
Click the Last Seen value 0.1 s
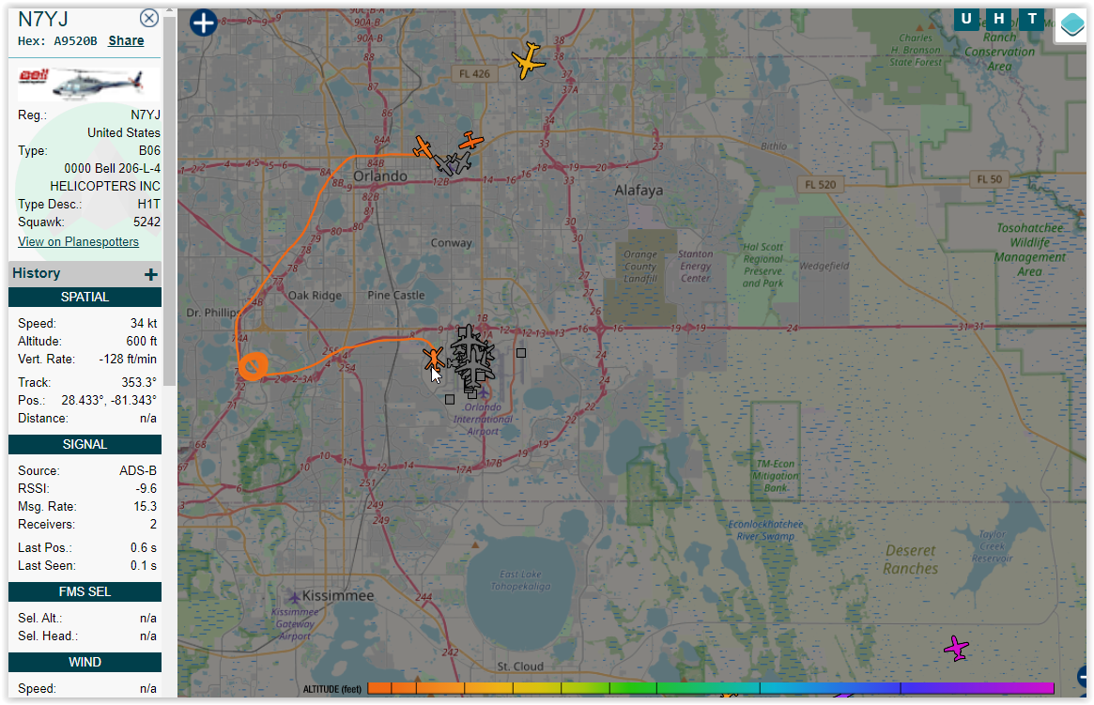tap(144, 565)
